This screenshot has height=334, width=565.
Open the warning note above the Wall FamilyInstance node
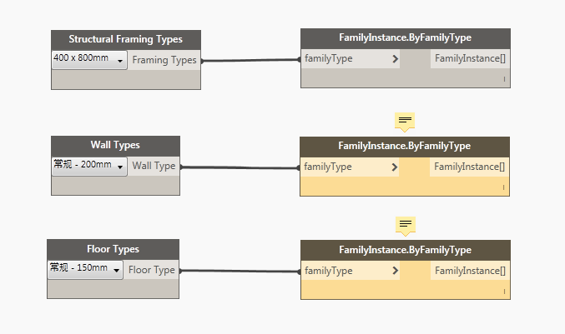(405, 122)
